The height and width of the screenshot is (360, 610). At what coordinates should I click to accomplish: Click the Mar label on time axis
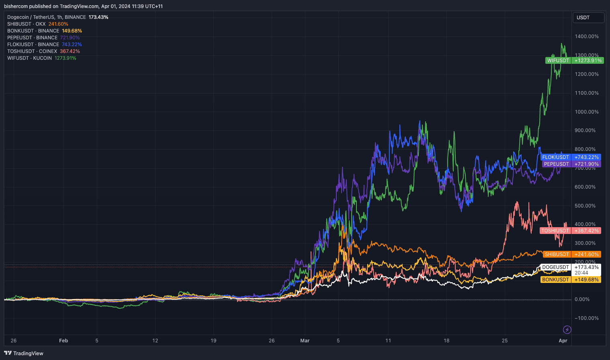[305, 341]
